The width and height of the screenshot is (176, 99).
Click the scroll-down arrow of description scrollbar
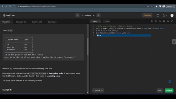tap(88, 93)
